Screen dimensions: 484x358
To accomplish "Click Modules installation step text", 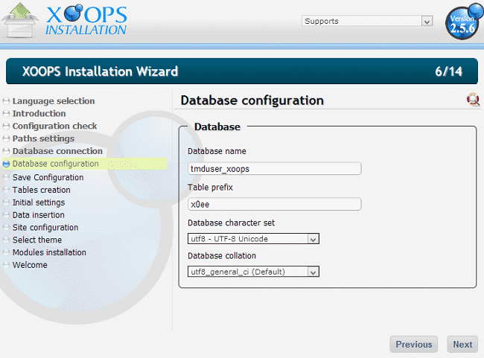I will 49,252.
